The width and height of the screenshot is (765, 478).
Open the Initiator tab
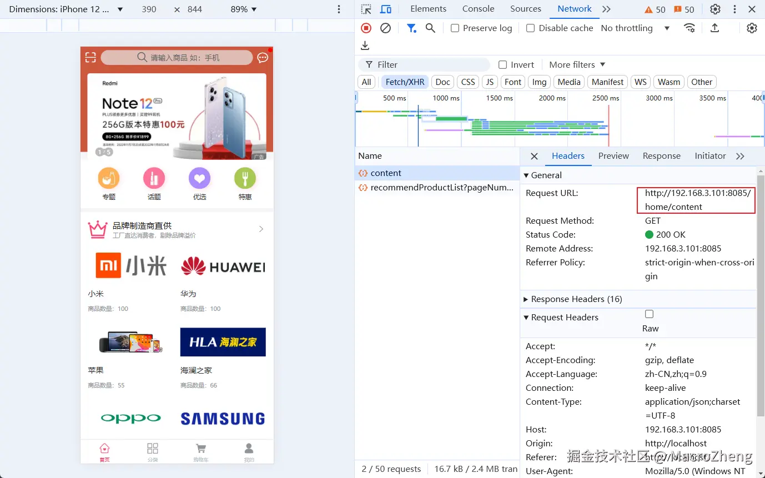(710, 156)
